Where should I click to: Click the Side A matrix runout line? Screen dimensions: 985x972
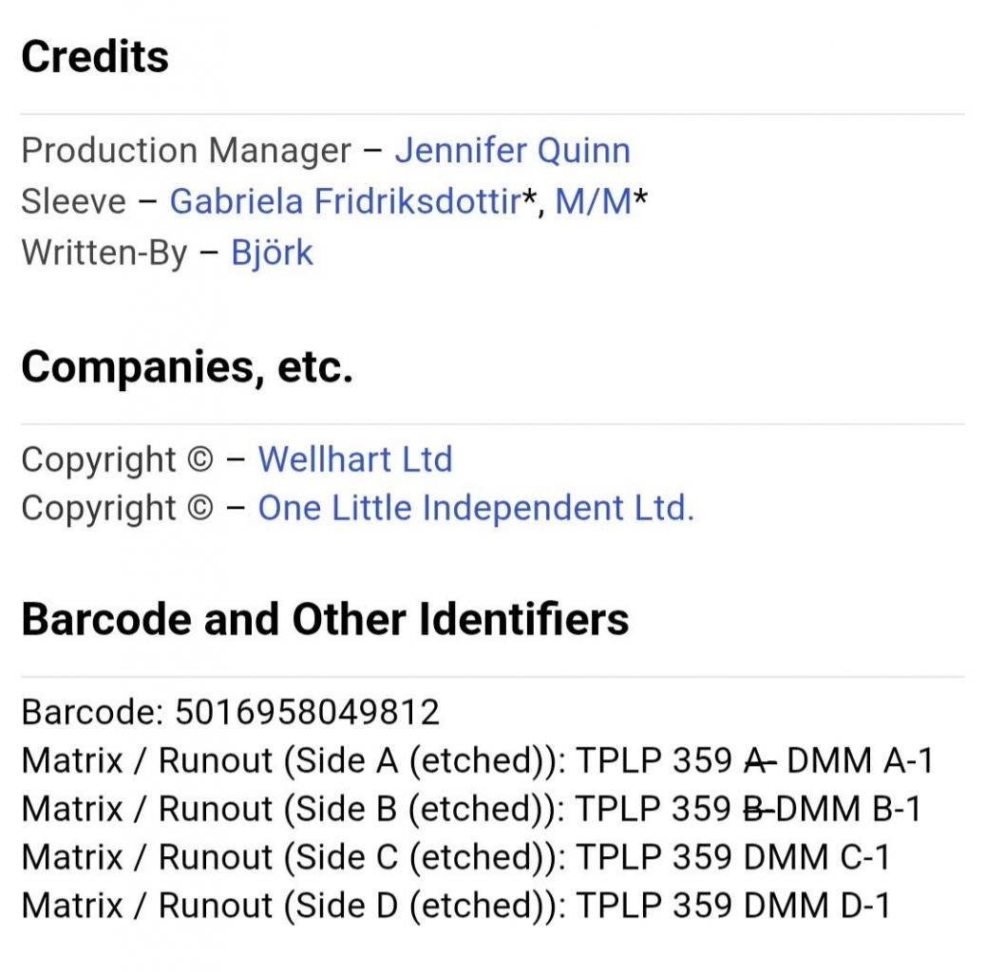click(478, 760)
